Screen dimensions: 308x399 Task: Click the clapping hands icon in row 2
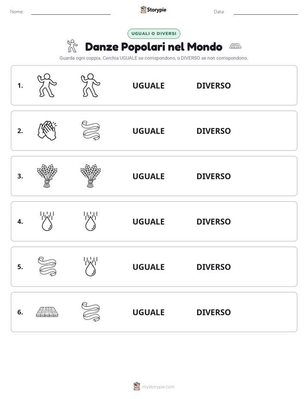point(47,130)
